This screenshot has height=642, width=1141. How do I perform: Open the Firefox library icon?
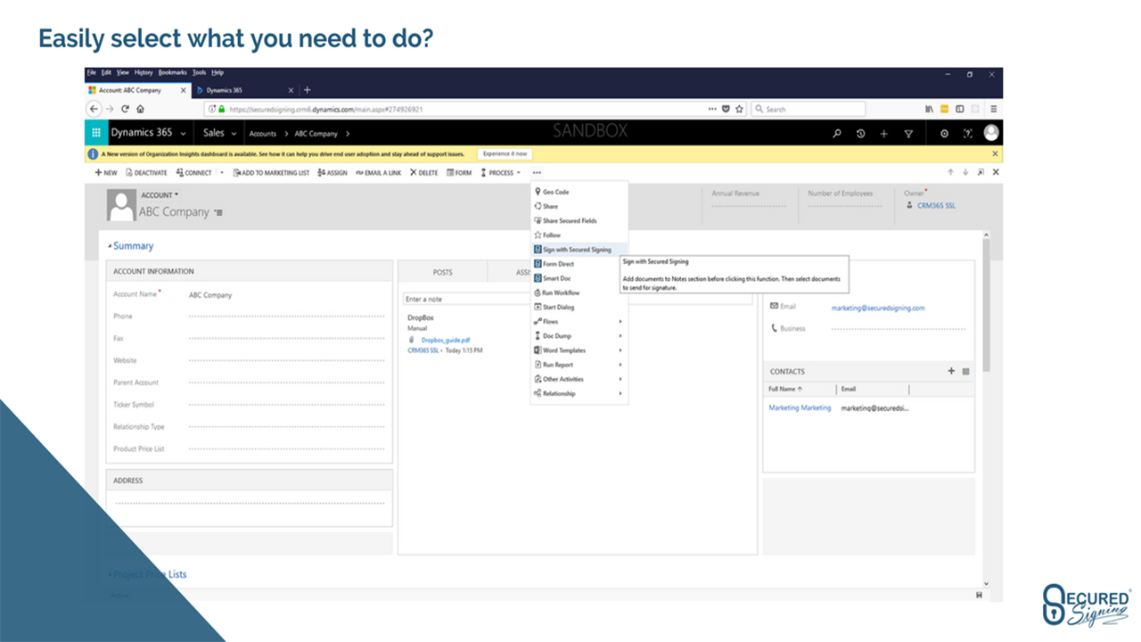pyautogui.click(x=929, y=109)
